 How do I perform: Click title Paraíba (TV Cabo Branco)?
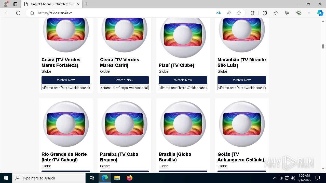click(x=119, y=157)
